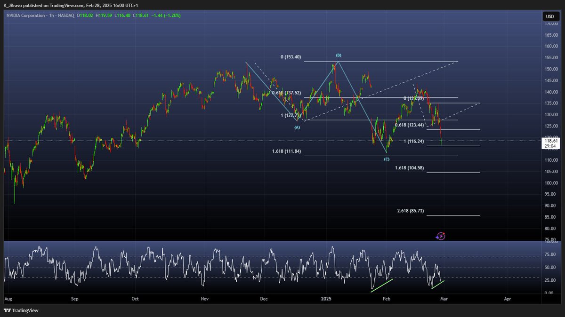Click the Nov label on time axis
Screen dimensions: 565x317
click(x=205, y=299)
